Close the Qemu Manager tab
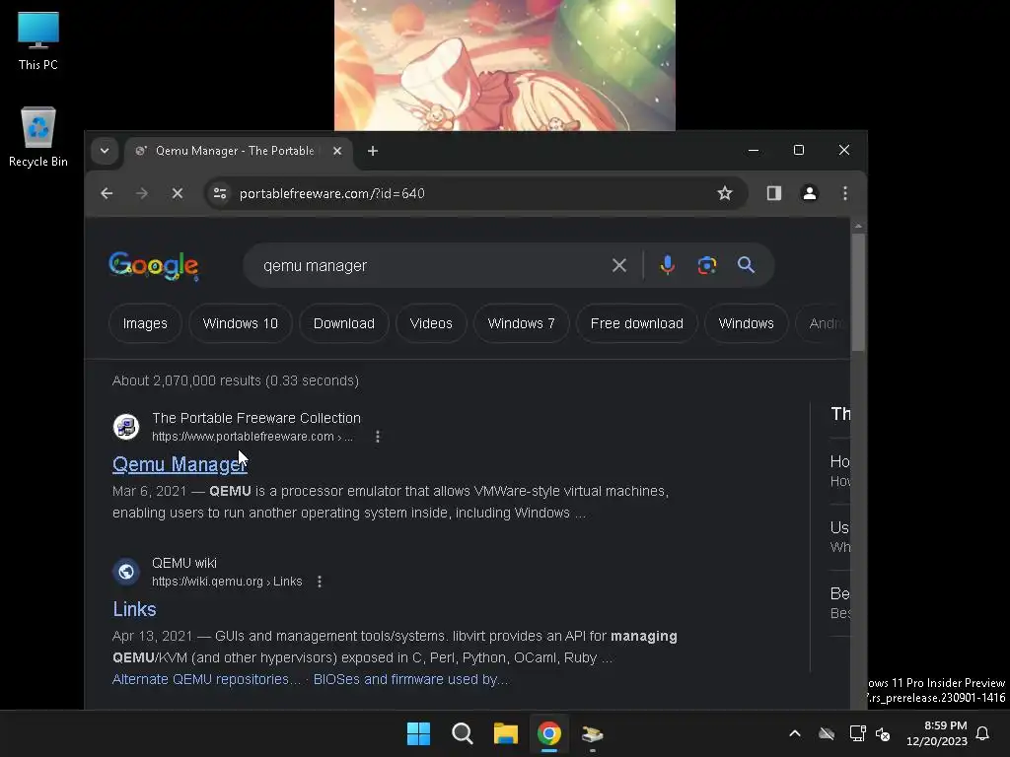 click(337, 151)
